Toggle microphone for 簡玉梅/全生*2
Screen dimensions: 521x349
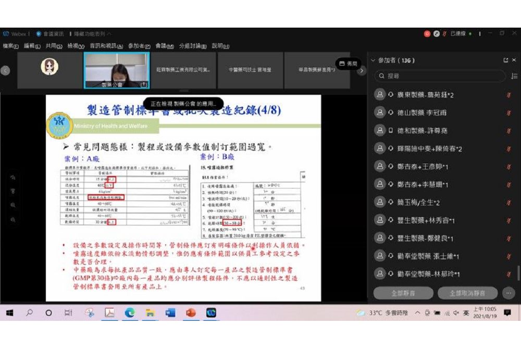click(508, 202)
